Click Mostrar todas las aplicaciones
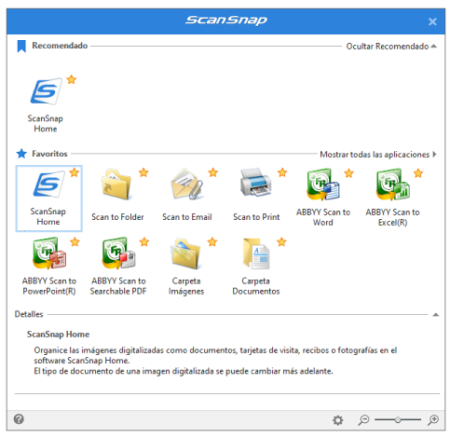The width and height of the screenshot is (450, 438). click(378, 155)
